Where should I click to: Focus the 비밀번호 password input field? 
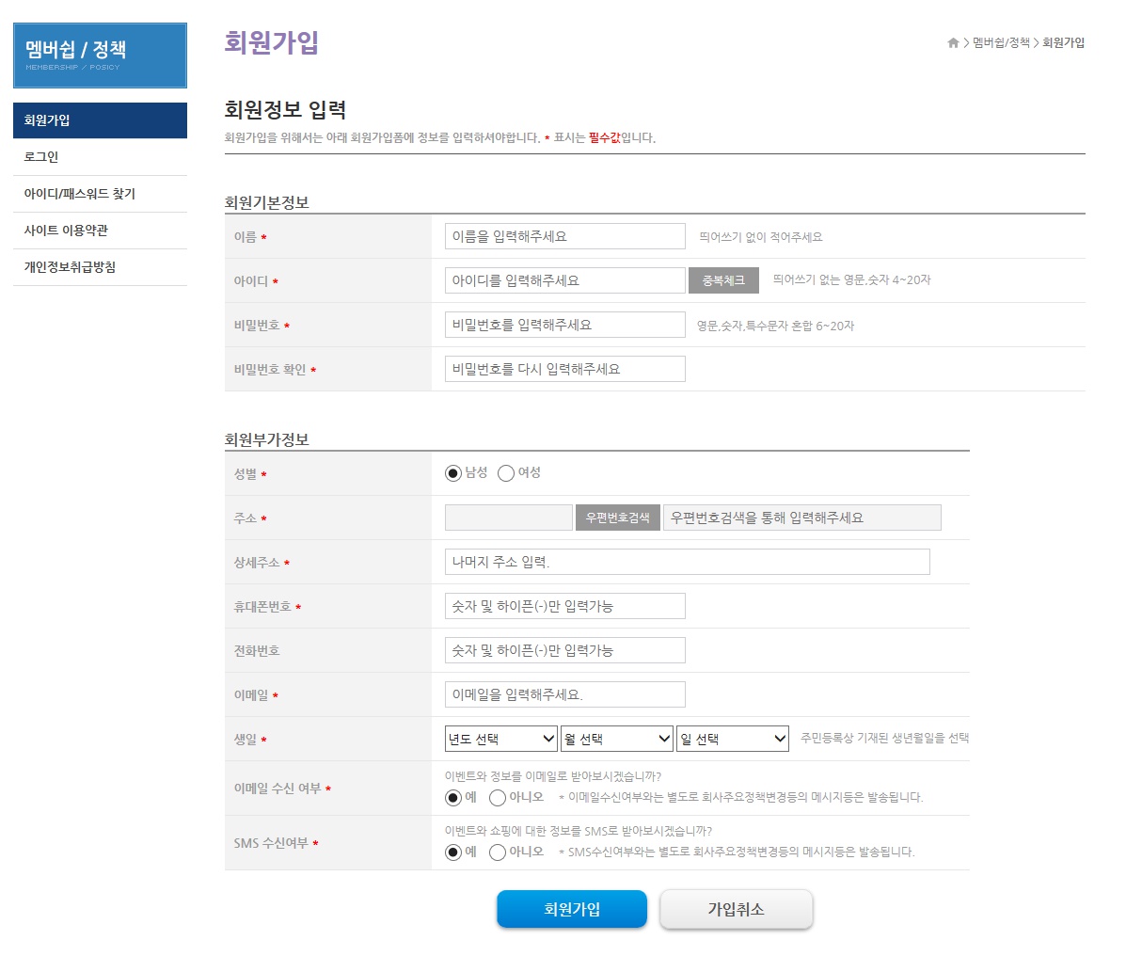point(564,326)
